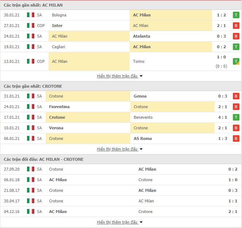Click Italian flag on 31.01.21 Crotone–Genoa row

31,96
